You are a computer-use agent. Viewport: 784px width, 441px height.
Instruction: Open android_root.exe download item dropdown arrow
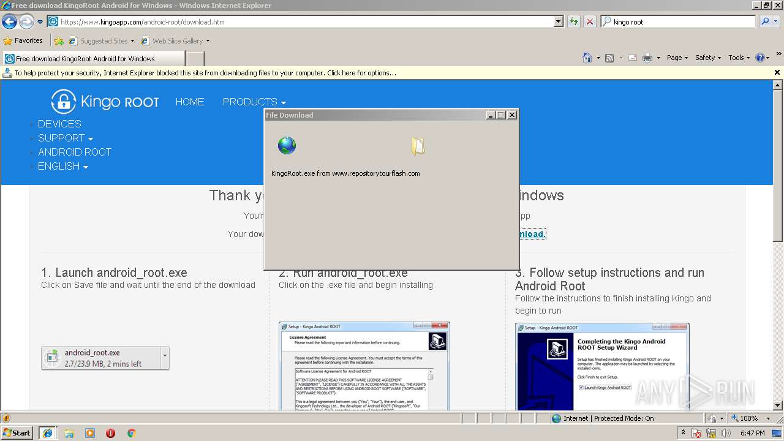(x=164, y=358)
